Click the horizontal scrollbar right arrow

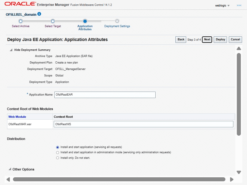[x=232, y=179]
